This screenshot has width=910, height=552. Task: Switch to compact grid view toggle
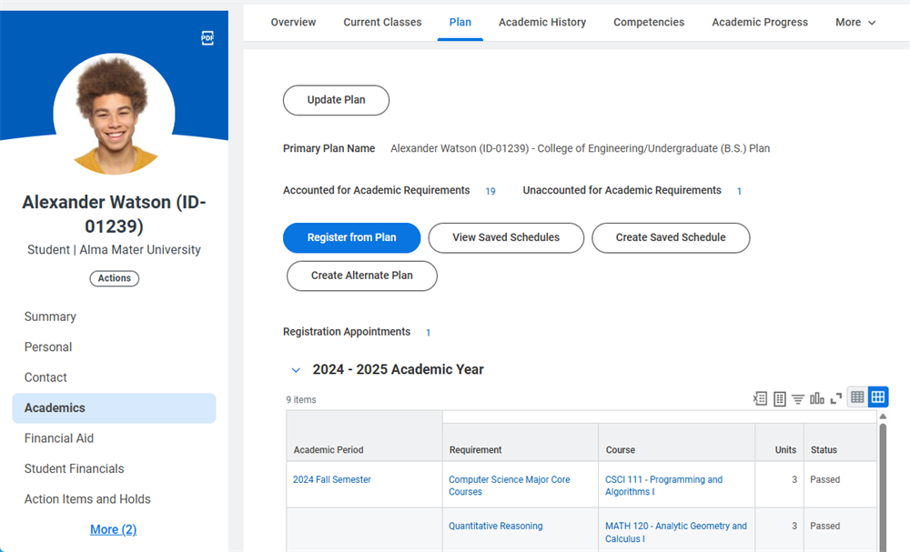pyautogui.click(x=857, y=397)
